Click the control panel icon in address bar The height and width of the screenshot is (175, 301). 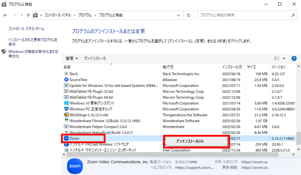[x=35, y=15]
